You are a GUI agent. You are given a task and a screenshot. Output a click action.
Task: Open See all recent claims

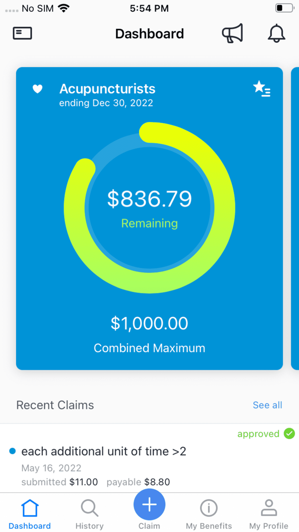267,405
